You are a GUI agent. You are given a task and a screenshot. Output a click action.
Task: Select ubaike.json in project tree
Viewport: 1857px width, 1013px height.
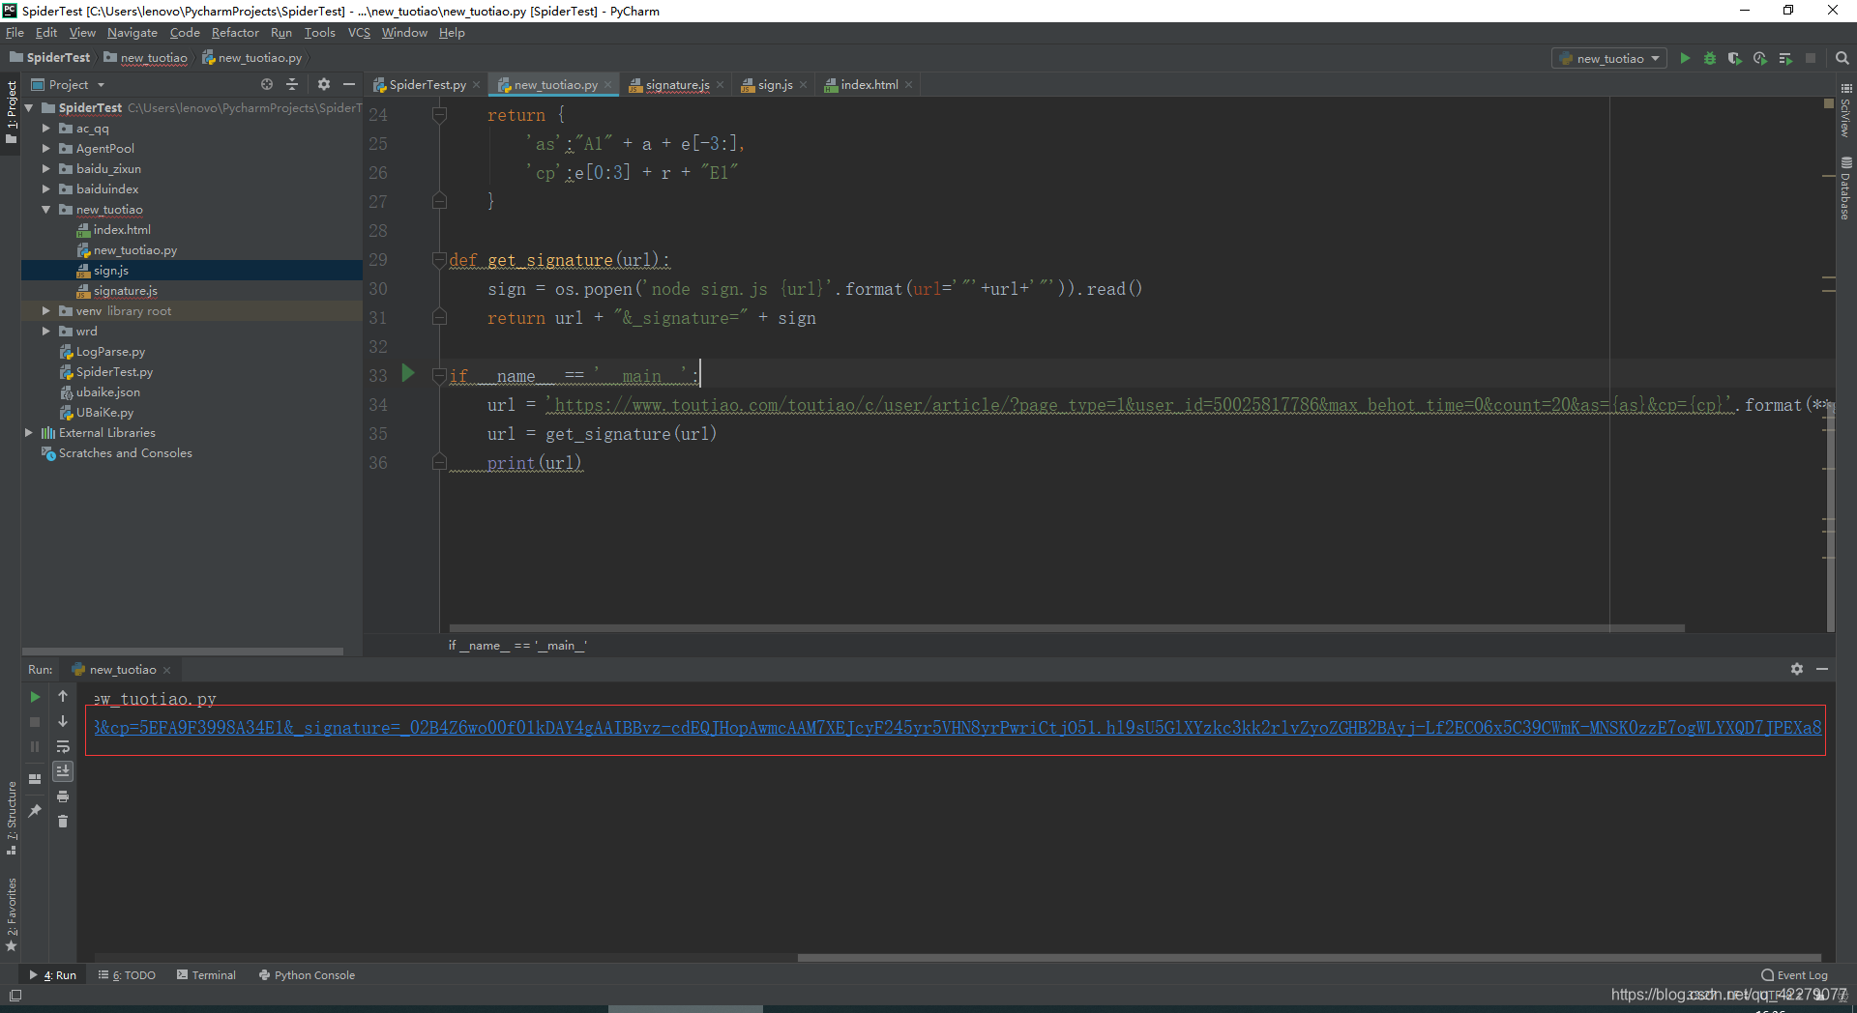click(x=107, y=391)
